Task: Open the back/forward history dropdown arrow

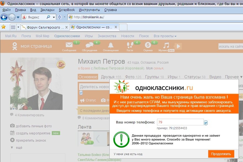Action: 18,17
